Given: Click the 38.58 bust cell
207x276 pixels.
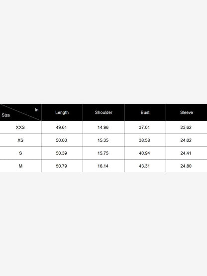Looking at the screenshot, I should 145,140.
